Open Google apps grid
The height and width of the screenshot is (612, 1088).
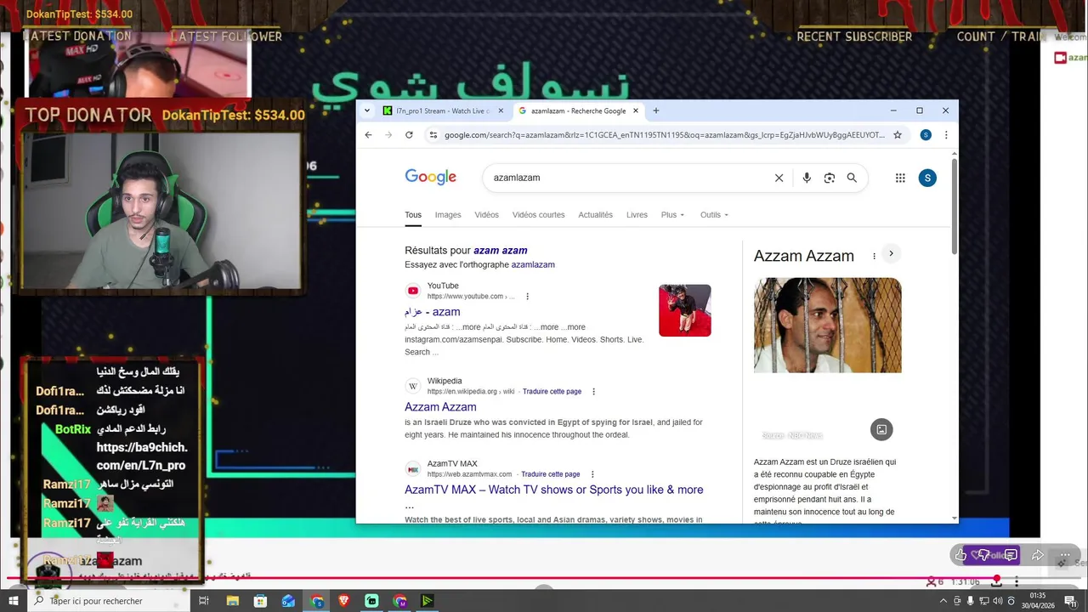pyautogui.click(x=900, y=178)
